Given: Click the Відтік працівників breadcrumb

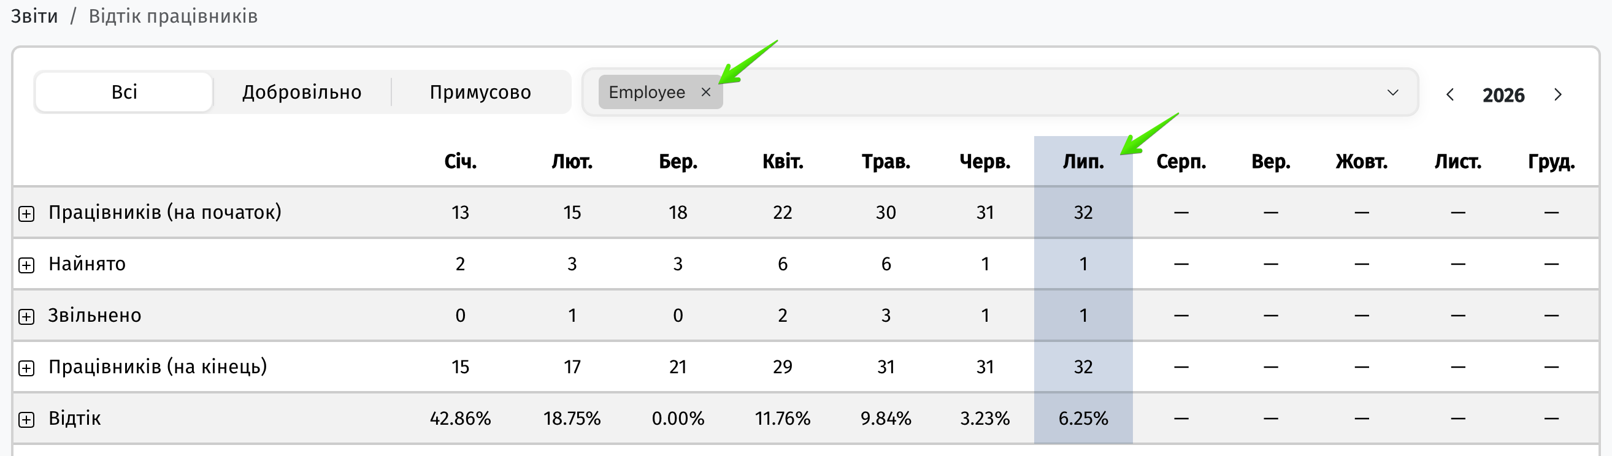Looking at the screenshot, I should 174,16.
